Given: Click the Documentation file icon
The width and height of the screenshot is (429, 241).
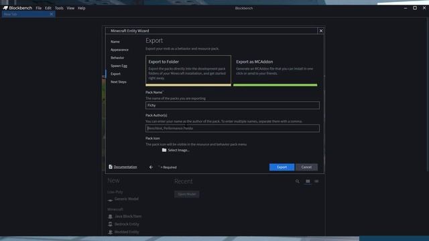Looking at the screenshot, I should pos(111,167).
